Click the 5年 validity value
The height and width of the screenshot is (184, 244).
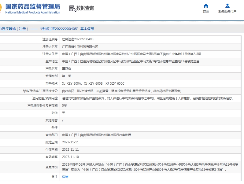coord(65,106)
